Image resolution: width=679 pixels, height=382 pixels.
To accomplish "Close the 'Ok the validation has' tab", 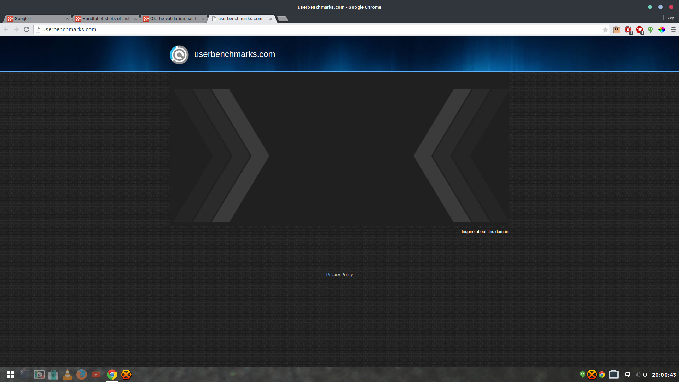I will pyautogui.click(x=203, y=19).
